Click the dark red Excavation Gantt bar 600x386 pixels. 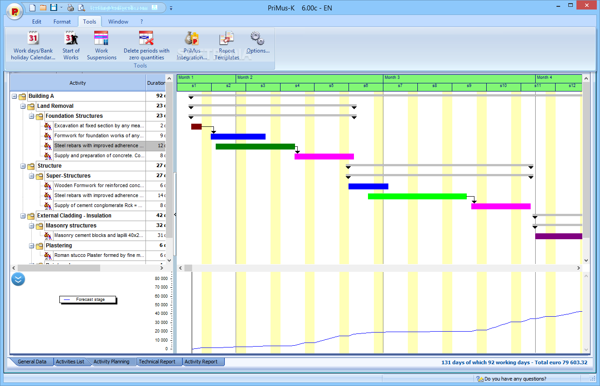point(196,126)
